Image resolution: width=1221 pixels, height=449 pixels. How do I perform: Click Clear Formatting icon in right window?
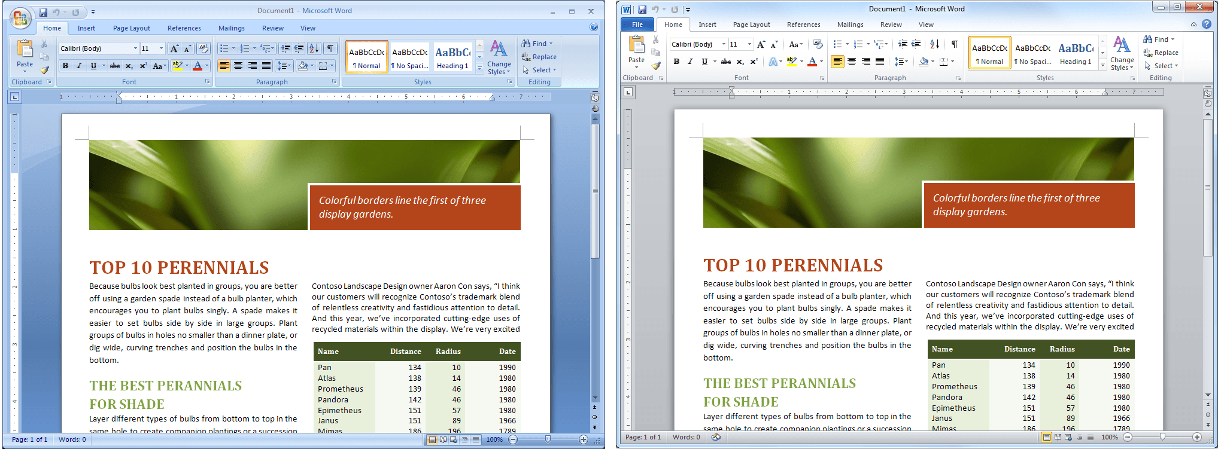tap(818, 44)
